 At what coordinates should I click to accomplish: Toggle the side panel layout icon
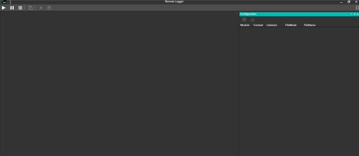357,8
